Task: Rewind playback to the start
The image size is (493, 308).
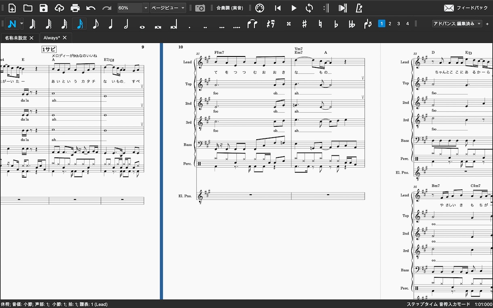Action: point(278,8)
